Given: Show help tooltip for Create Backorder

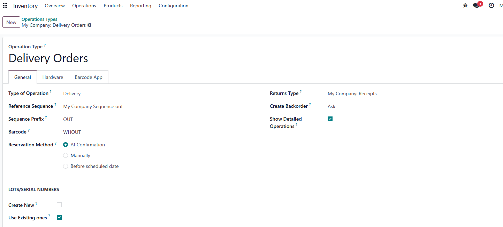Looking at the screenshot, I should click(310, 105).
